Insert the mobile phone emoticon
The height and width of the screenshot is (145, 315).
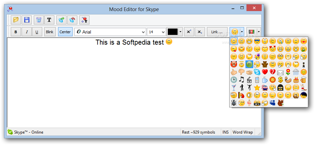click(x=257, y=80)
